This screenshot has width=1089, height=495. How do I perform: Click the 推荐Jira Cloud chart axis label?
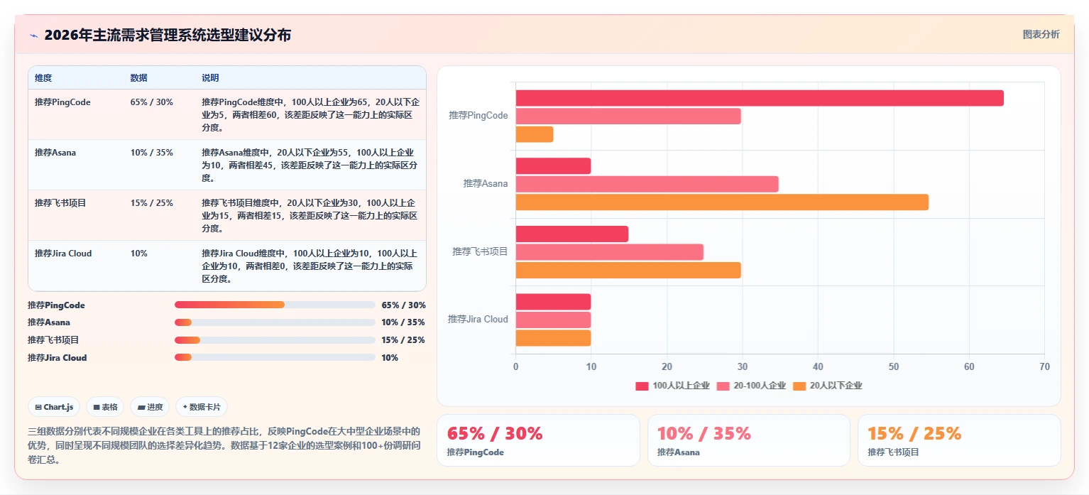(478, 320)
